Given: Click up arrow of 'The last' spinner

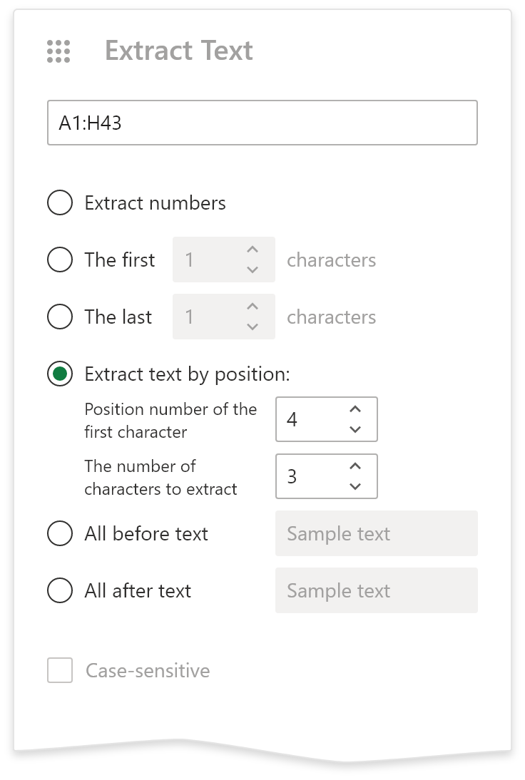Looking at the screenshot, I should (x=252, y=307).
